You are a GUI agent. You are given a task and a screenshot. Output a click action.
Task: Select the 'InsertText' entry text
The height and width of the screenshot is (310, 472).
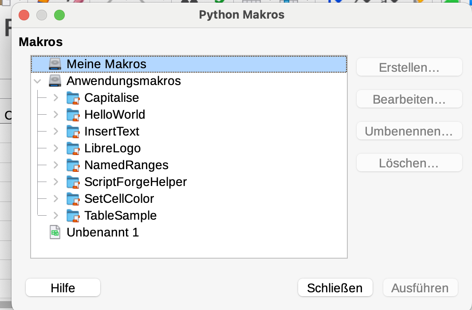[x=112, y=131]
